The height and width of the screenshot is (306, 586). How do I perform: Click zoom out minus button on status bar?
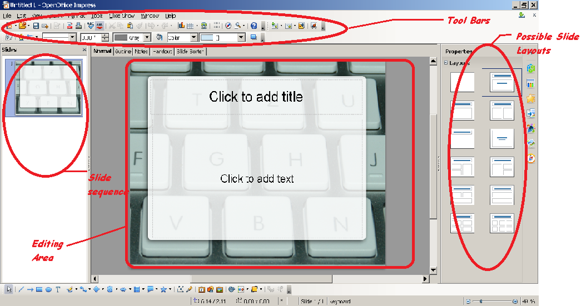tap(468, 301)
